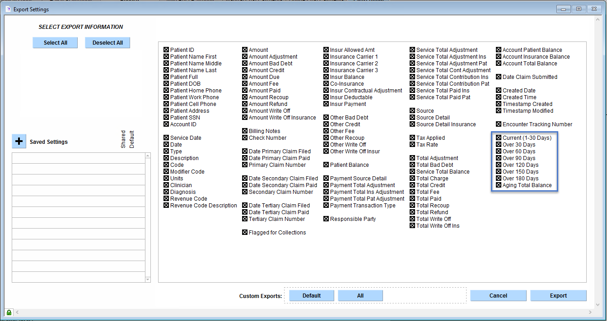Select the first empty saved settings row
This screenshot has height=321, width=607.
pyautogui.click(x=78, y=158)
